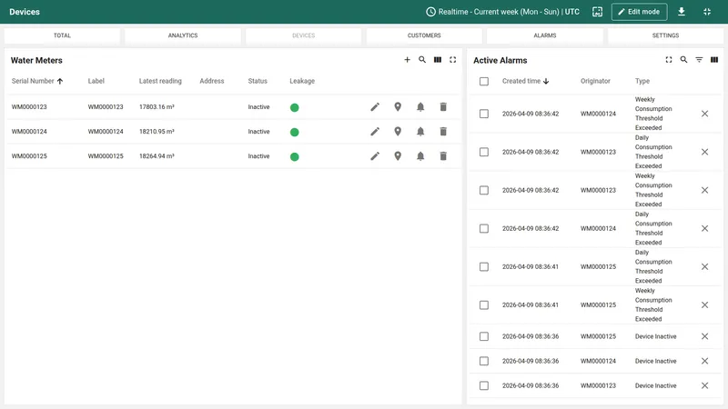Switch to the TOTAL tab
Image resolution: width=728 pixels, height=409 pixels.
coord(62,35)
